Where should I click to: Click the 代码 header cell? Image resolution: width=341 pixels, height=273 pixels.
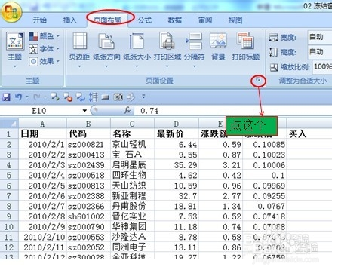pyautogui.click(x=88, y=134)
